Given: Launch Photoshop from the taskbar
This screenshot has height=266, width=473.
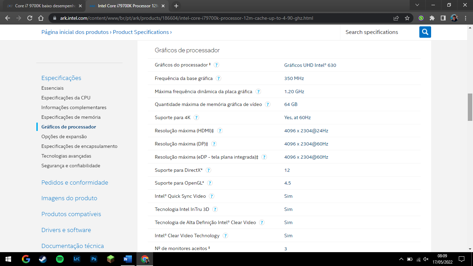Looking at the screenshot, I should tap(94, 259).
